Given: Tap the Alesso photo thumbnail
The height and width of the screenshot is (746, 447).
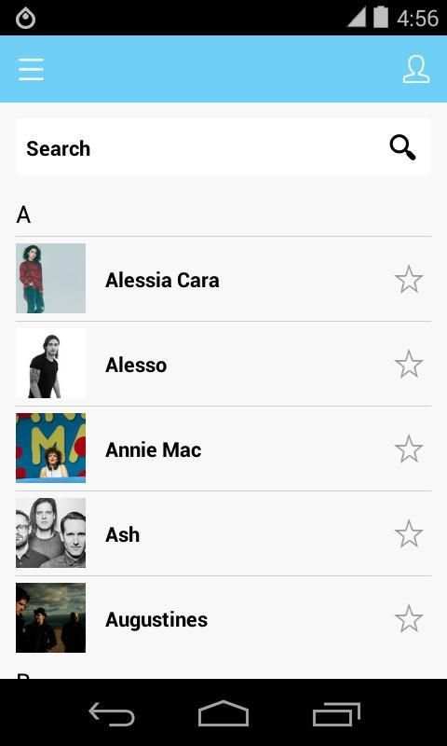Looking at the screenshot, I should coord(51,364).
